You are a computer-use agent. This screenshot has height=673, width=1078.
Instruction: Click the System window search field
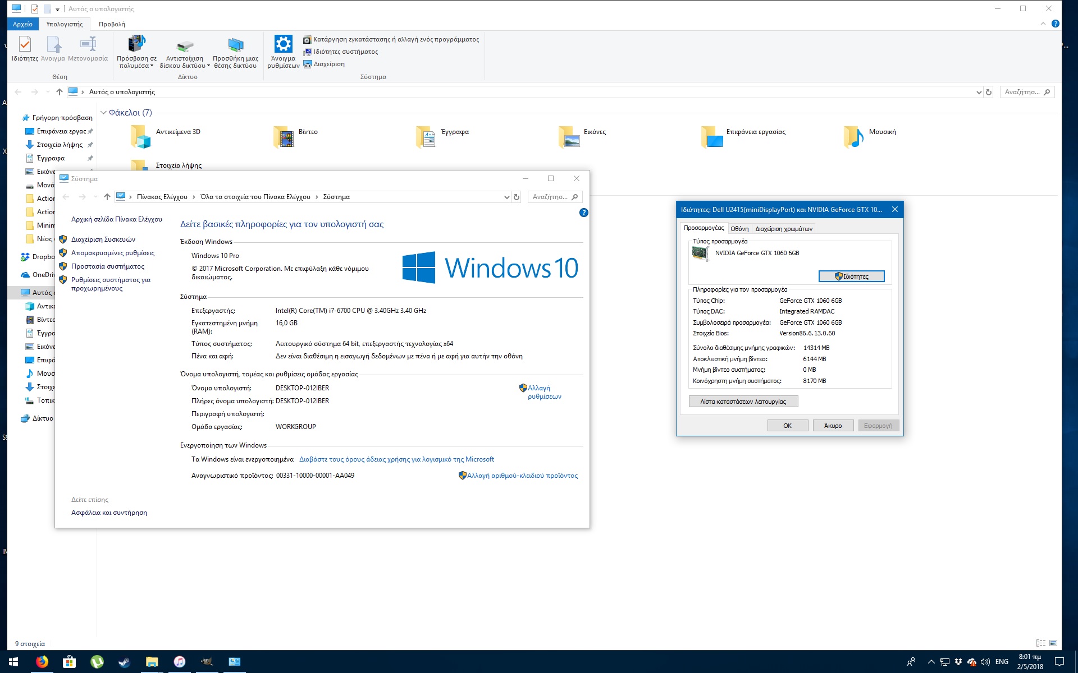click(x=554, y=197)
